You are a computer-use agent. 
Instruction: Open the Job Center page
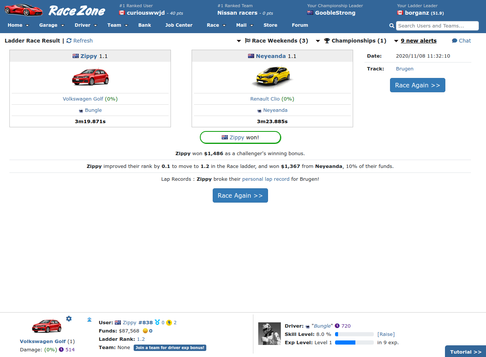178,25
